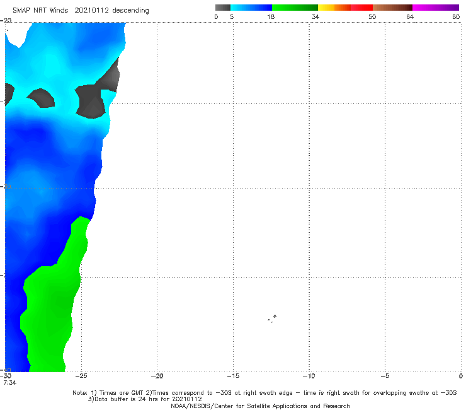This screenshot has width=466, height=410.
Task: Click the longitude axis label '-25'
Action: (x=81, y=376)
